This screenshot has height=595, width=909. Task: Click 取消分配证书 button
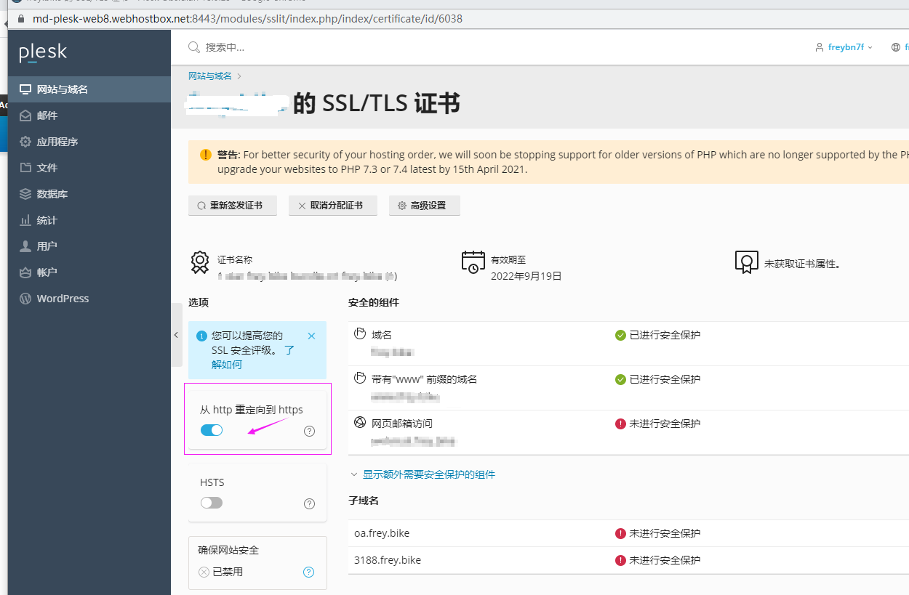click(332, 206)
